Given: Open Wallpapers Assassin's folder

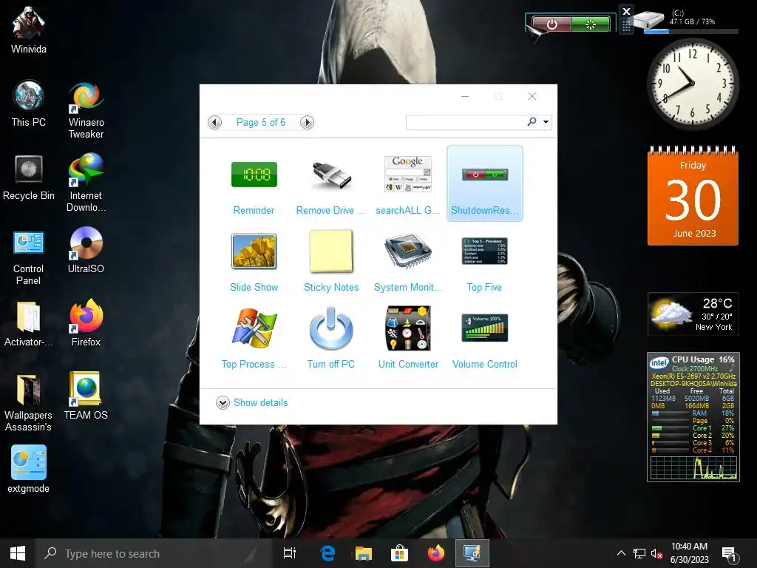Looking at the screenshot, I should (29, 402).
